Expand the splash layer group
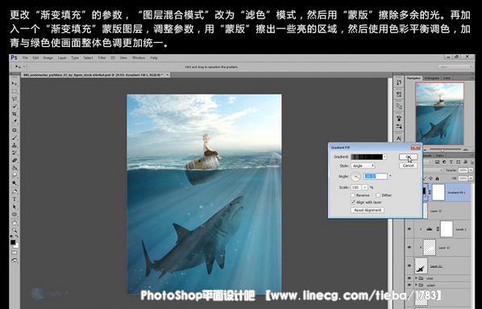The image size is (482, 309). (416, 285)
